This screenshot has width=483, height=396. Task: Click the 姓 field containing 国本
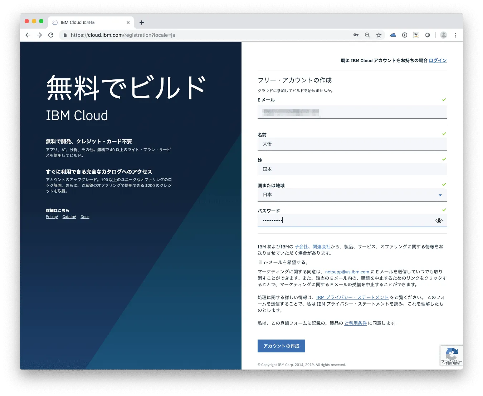[352, 169]
